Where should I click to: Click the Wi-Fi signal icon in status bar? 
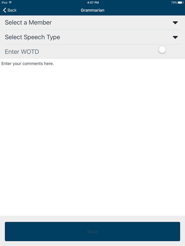click(10, 3)
